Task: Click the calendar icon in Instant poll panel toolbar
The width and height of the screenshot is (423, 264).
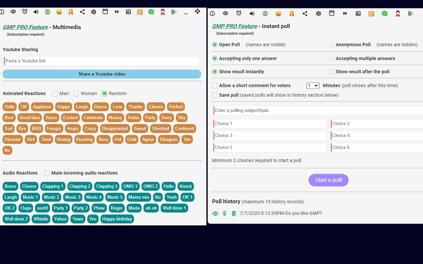Action: pos(331,13)
